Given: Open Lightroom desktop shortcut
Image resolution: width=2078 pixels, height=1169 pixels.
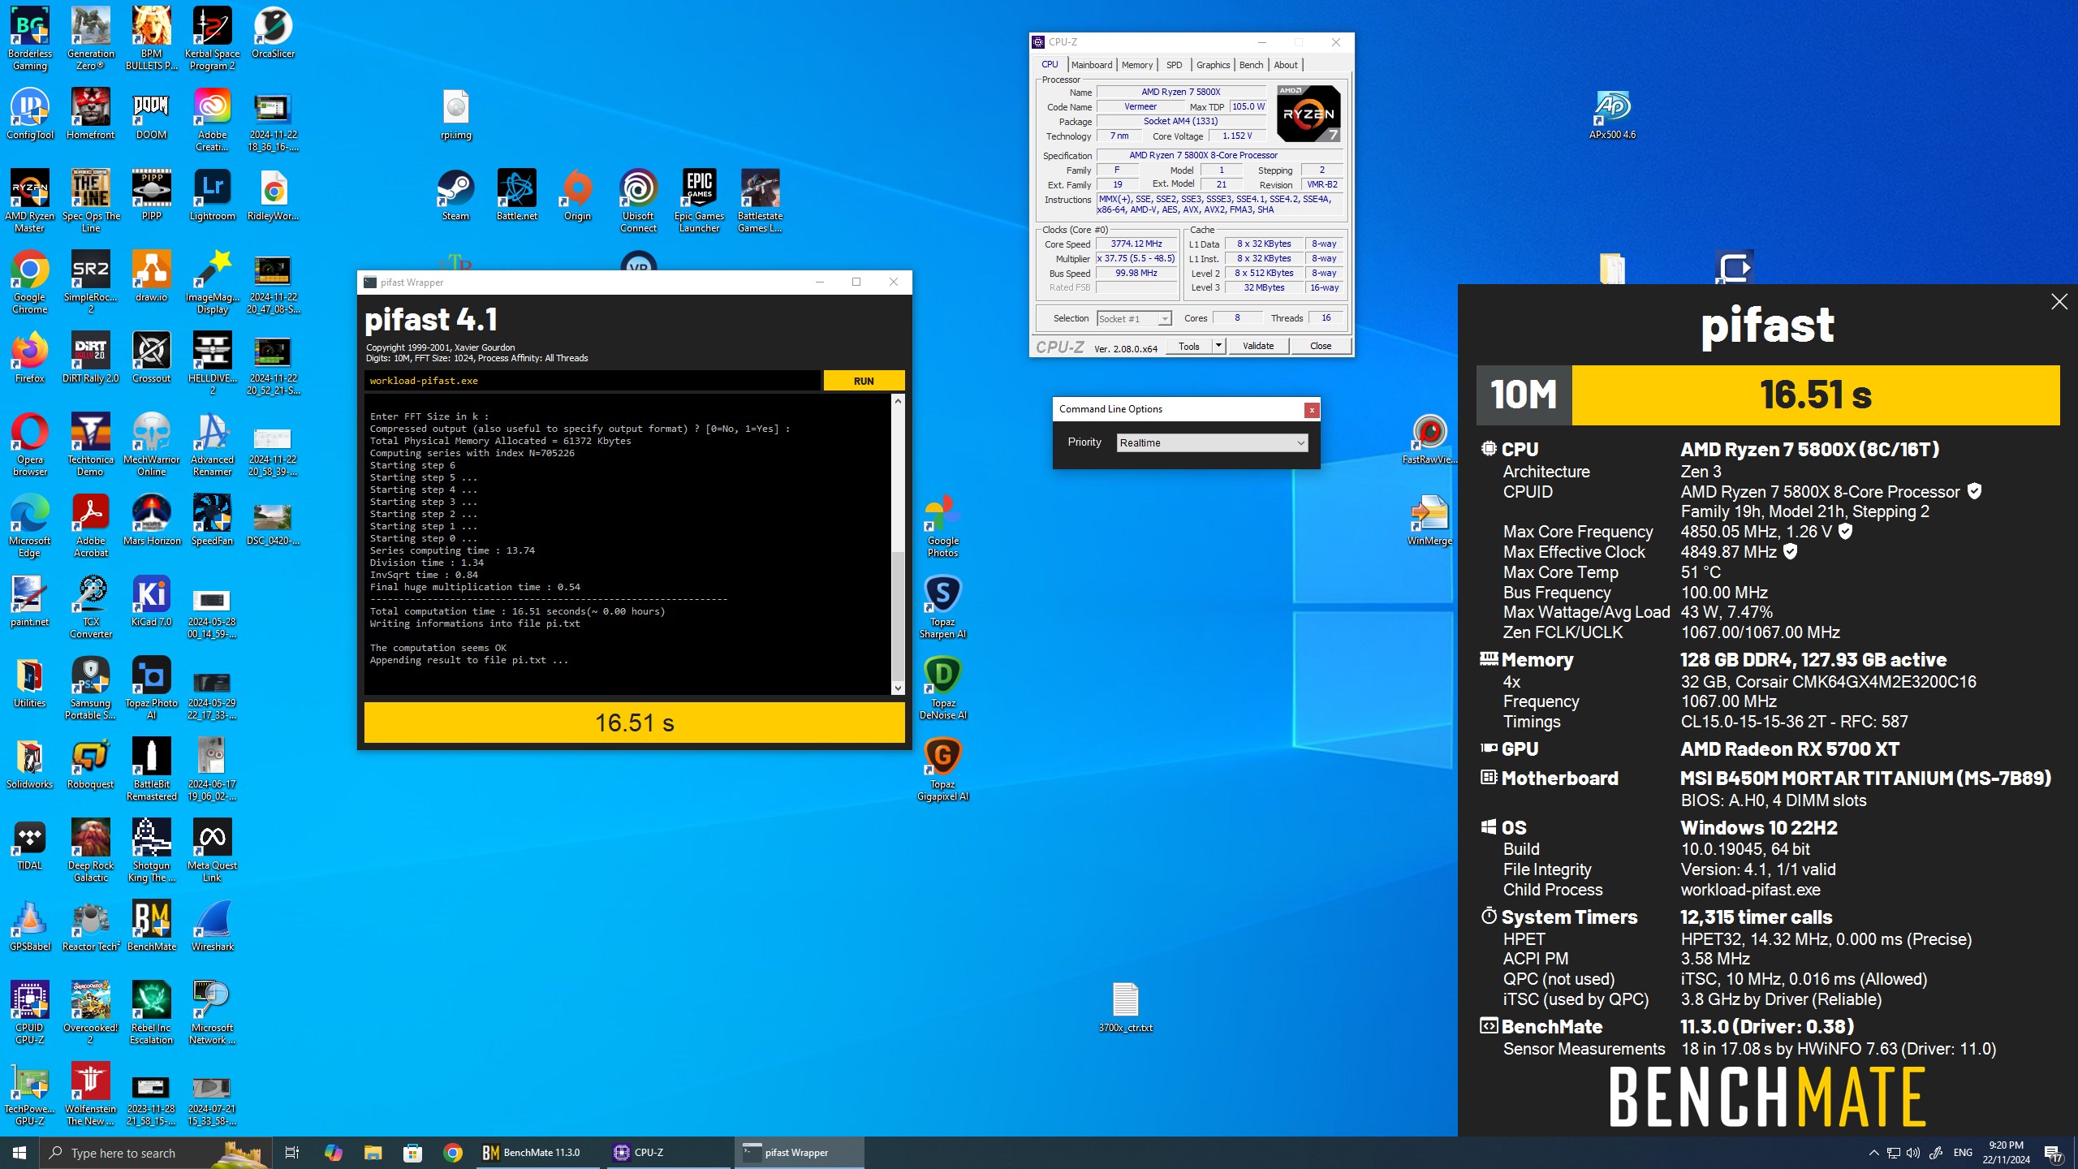Looking at the screenshot, I should pyautogui.click(x=212, y=195).
